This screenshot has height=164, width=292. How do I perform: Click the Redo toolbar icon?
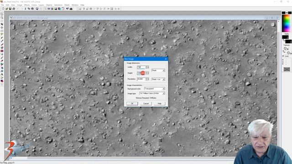[22, 9]
